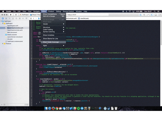Choose the iPhone 7 Plus run destination
The width and height of the screenshot is (162, 121).
35,15
